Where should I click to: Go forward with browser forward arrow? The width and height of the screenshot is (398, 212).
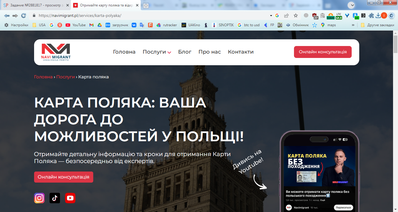15,15
